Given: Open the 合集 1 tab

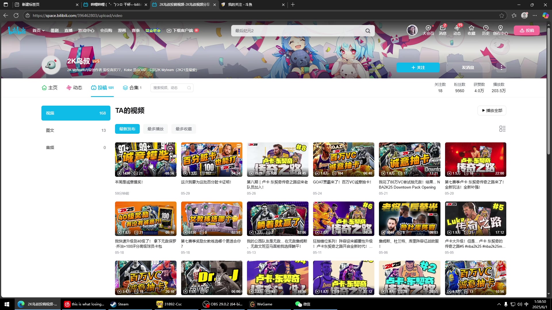Looking at the screenshot, I should [132, 88].
